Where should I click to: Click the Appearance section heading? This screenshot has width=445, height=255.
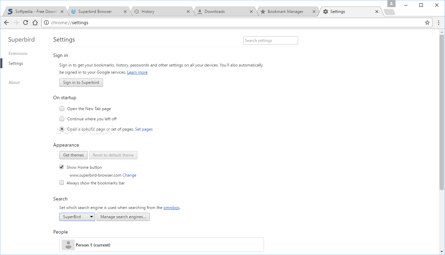[x=66, y=145]
